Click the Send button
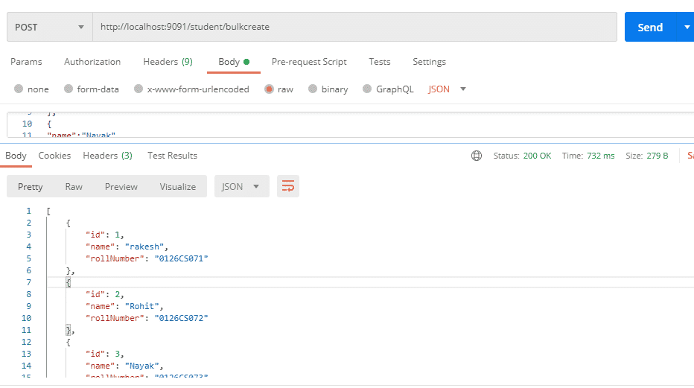The image size is (694, 388). (x=649, y=27)
